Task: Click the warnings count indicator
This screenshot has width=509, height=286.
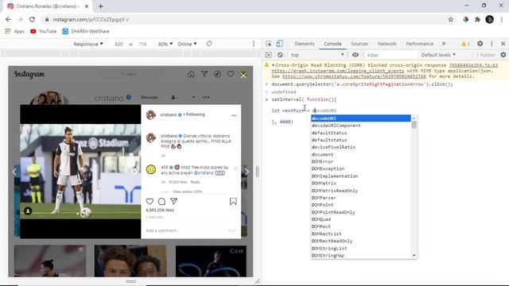Action: (465, 44)
